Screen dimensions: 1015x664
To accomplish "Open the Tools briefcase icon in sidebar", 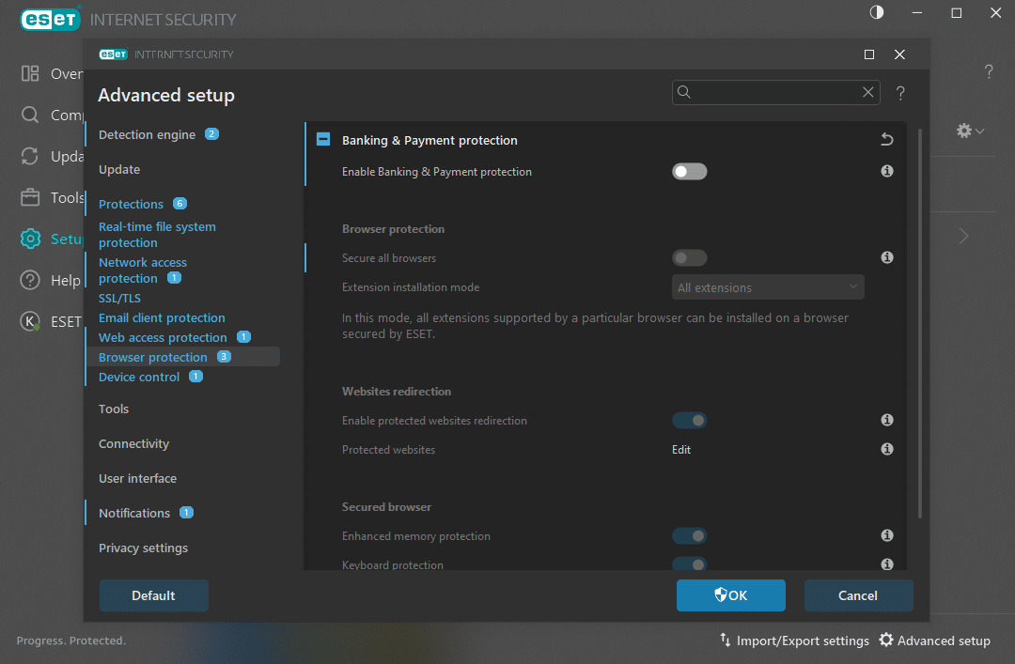I will (30, 197).
